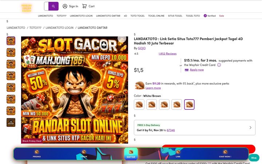Click the Sign In user icon
Viewport: 262px width, 164px height.
click(65, 6)
